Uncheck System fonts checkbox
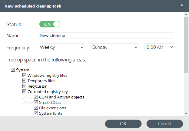Screen dimensions: 189x131 point(36,113)
